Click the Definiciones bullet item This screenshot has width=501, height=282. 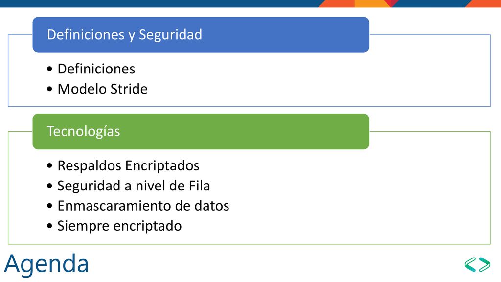96,69
